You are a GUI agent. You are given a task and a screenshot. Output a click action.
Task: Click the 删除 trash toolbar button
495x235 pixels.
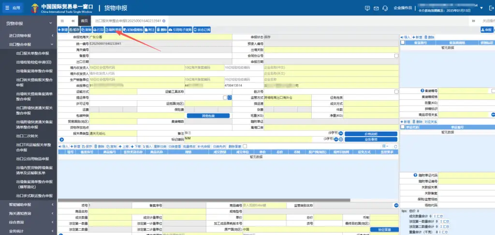point(162,29)
